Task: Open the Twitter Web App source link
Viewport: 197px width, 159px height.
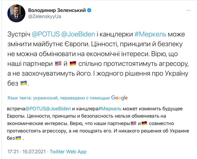Action: (x=68, y=152)
